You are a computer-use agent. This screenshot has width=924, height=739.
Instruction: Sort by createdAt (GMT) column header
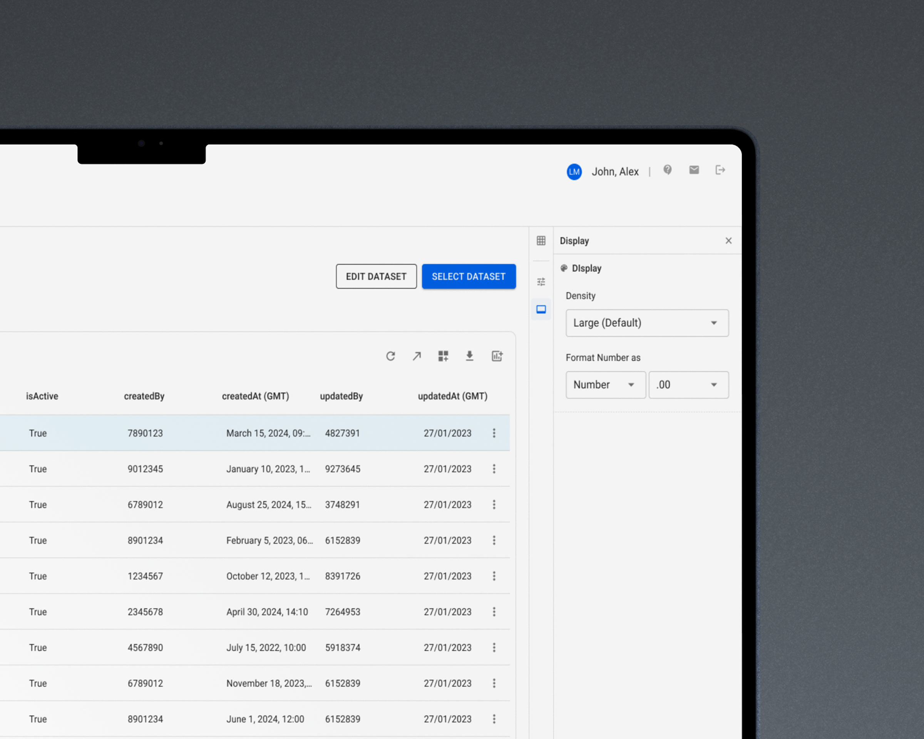pyautogui.click(x=255, y=396)
